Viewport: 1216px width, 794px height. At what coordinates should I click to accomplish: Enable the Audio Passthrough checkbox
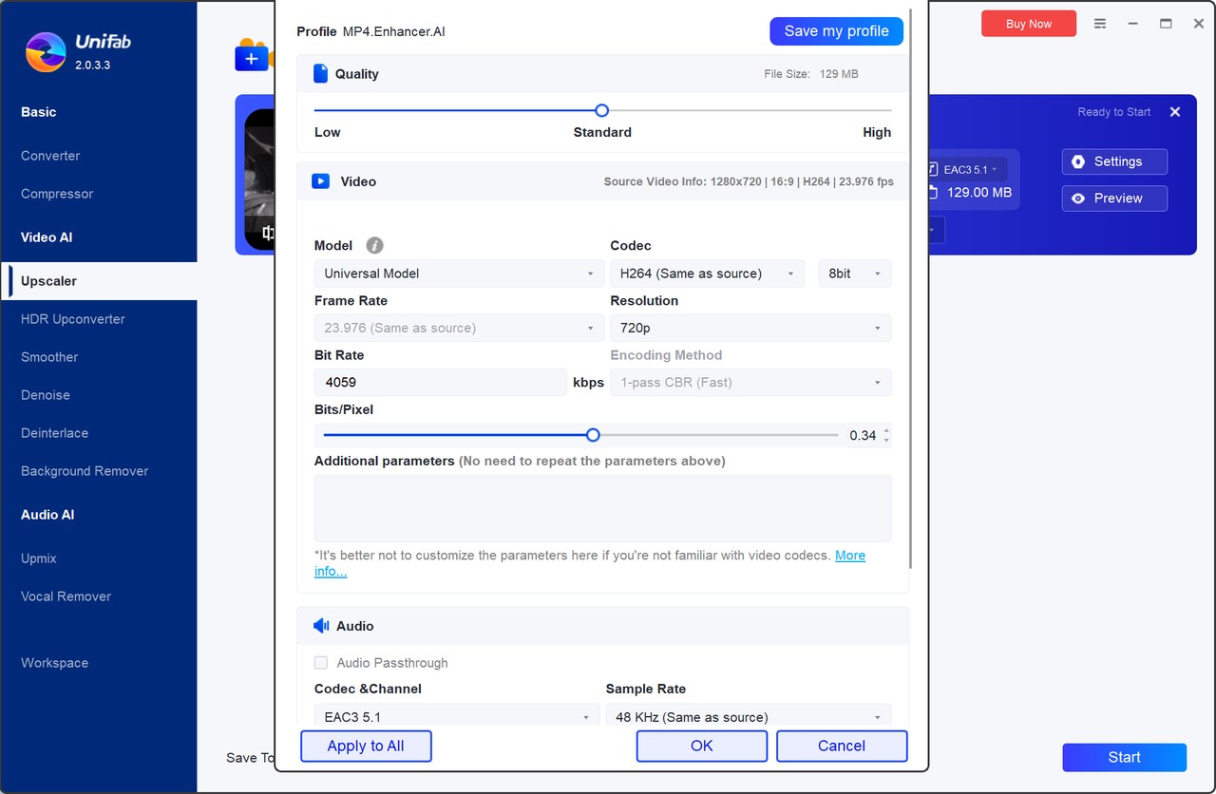click(320, 662)
